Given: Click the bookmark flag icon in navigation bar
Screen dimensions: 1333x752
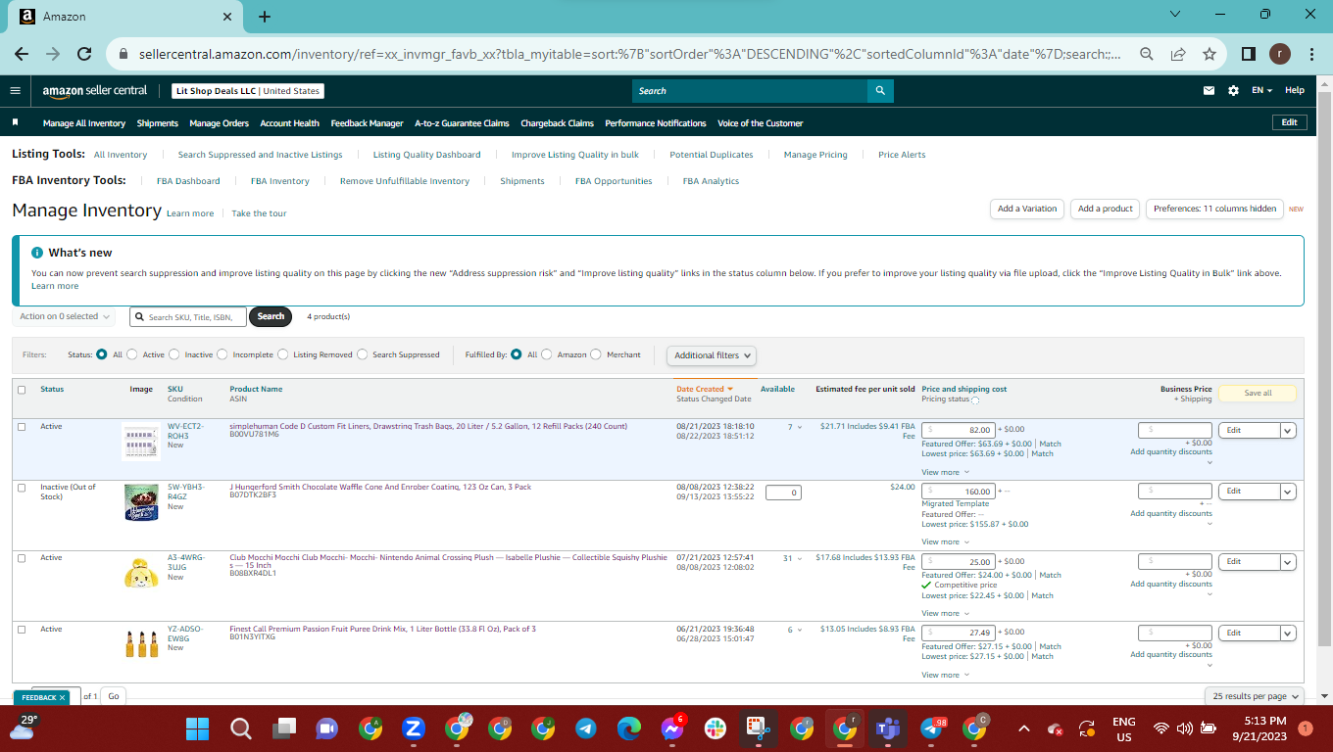Looking at the screenshot, I should click(x=16, y=123).
